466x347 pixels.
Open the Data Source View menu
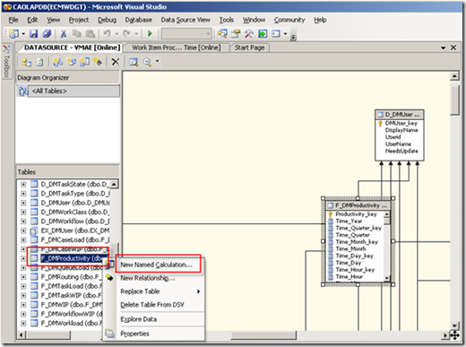coord(186,20)
